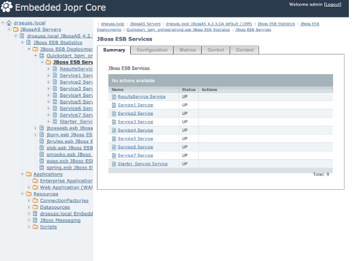Switch to the Configuration tab
This screenshot has height=261, width=359.
[x=151, y=50]
